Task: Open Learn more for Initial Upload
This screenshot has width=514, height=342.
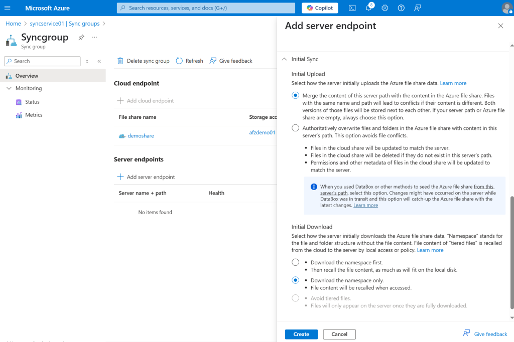Action: click(453, 83)
